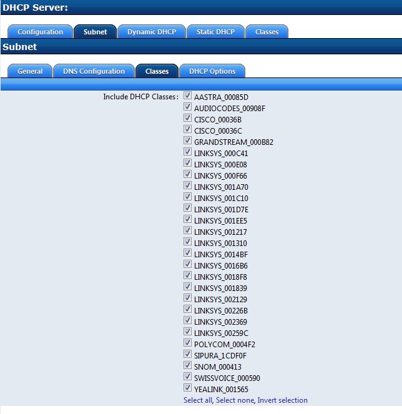Open the General sub-tab
Screen dimensions: 402x414
pos(30,71)
